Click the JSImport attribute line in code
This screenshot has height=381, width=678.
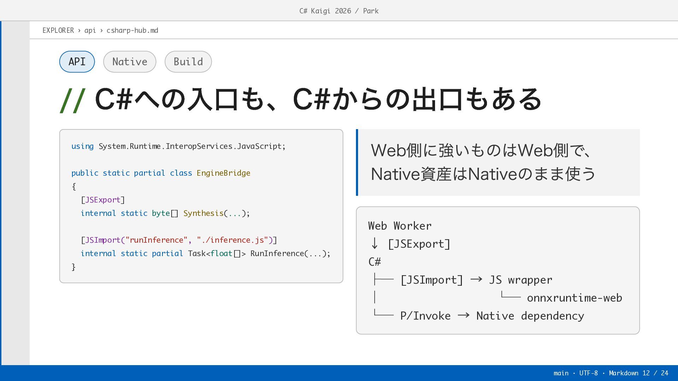[x=179, y=240]
